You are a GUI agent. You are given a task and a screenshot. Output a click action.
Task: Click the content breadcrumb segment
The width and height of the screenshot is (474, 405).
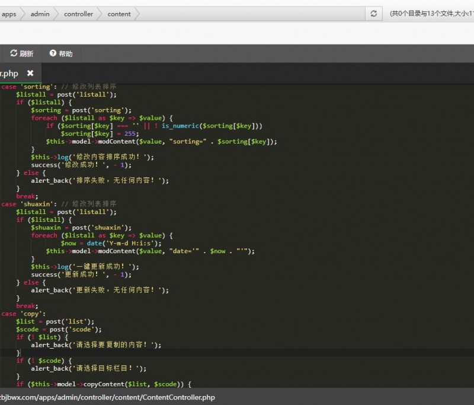[x=119, y=14]
